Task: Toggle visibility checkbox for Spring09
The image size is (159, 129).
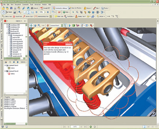Action: [11, 52]
